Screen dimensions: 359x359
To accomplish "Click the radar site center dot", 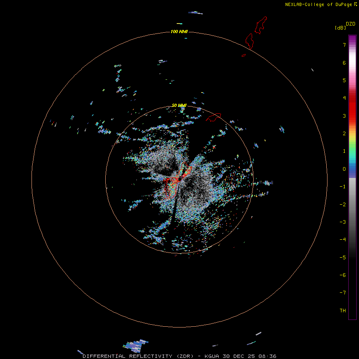I will click(x=180, y=179).
